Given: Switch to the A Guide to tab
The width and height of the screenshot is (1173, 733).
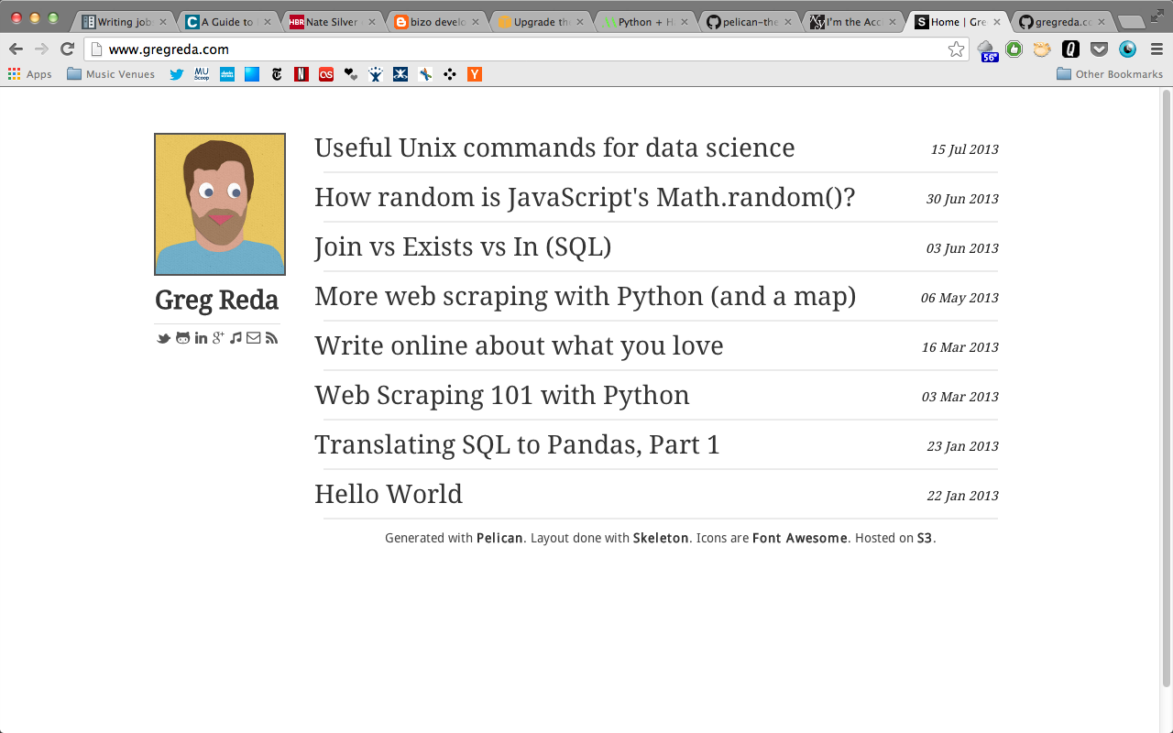Looking at the screenshot, I should (x=228, y=22).
